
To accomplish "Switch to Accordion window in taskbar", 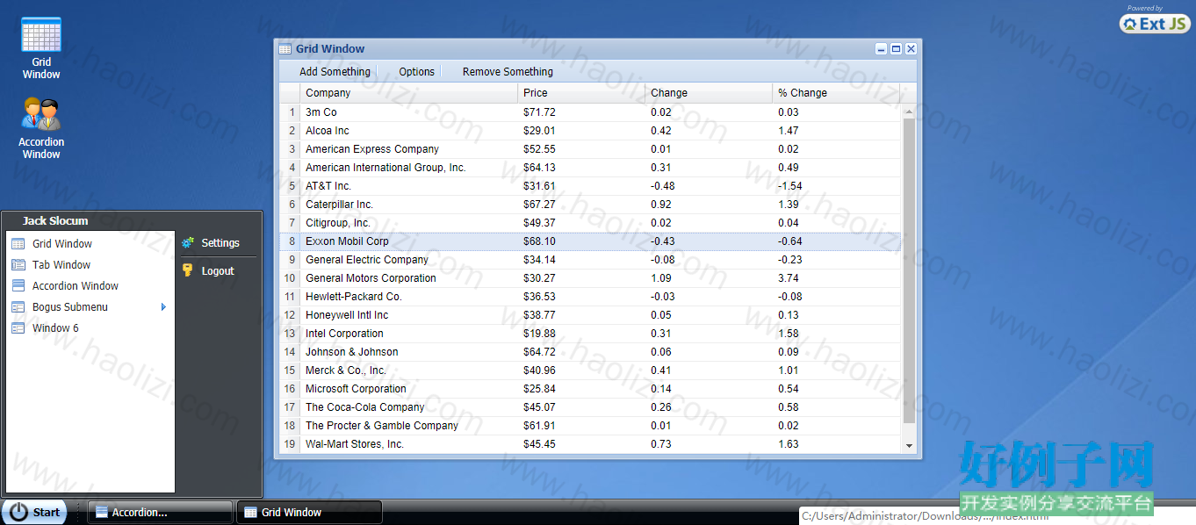I will [160, 512].
